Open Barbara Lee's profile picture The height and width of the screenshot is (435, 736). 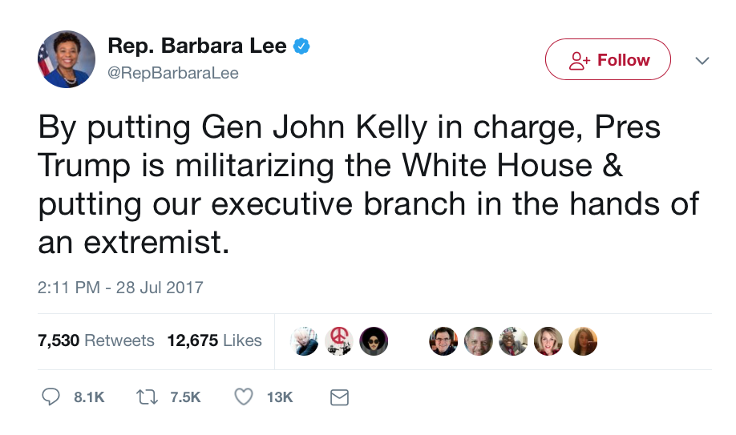tap(62, 58)
